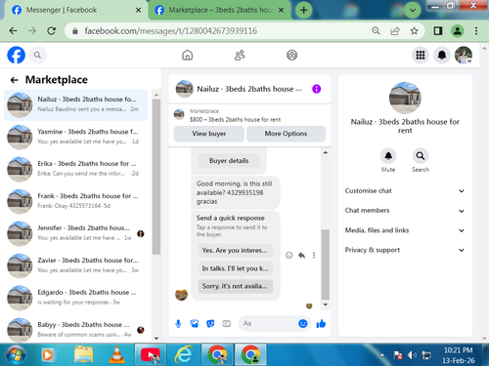The height and width of the screenshot is (366, 489).
Task: Open Buyer details button
Action: (229, 161)
